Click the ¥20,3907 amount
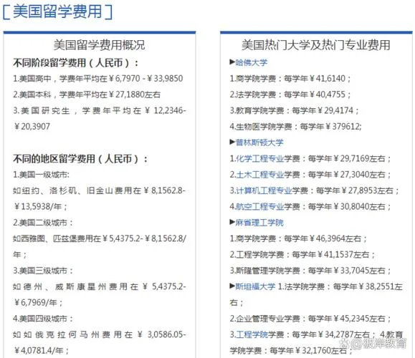 pos(32,127)
